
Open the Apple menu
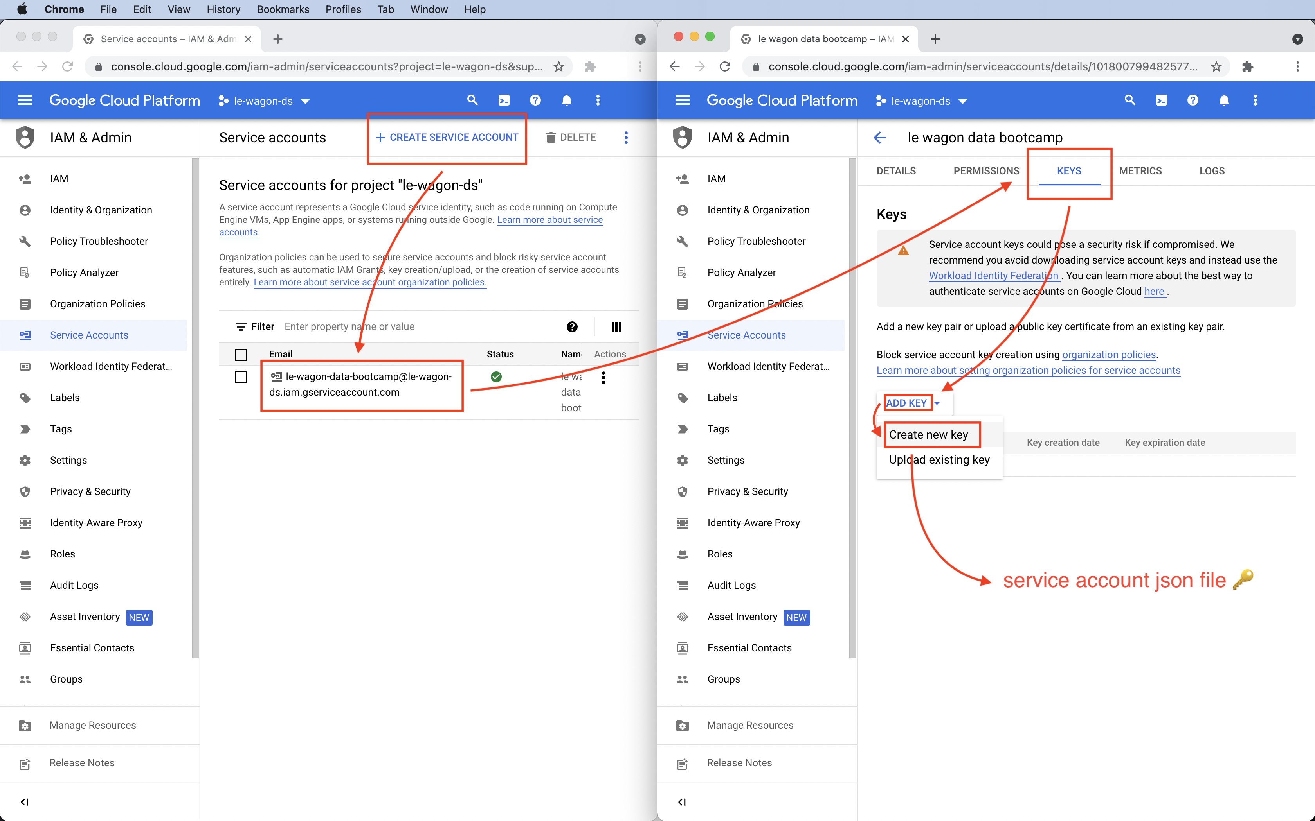coord(22,9)
